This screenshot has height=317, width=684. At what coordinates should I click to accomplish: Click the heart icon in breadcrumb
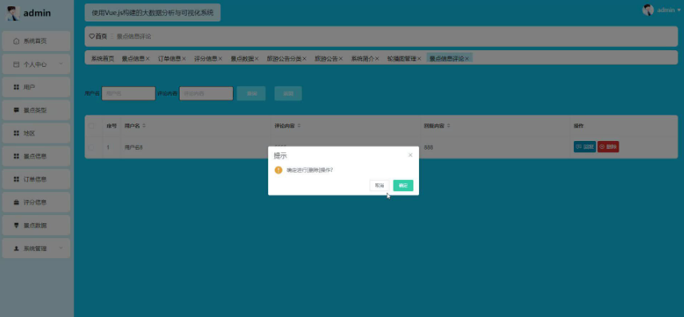click(92, 37)
